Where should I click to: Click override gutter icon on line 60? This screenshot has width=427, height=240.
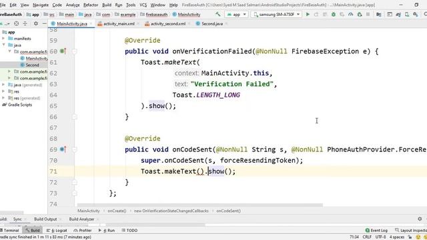[63, 51]
